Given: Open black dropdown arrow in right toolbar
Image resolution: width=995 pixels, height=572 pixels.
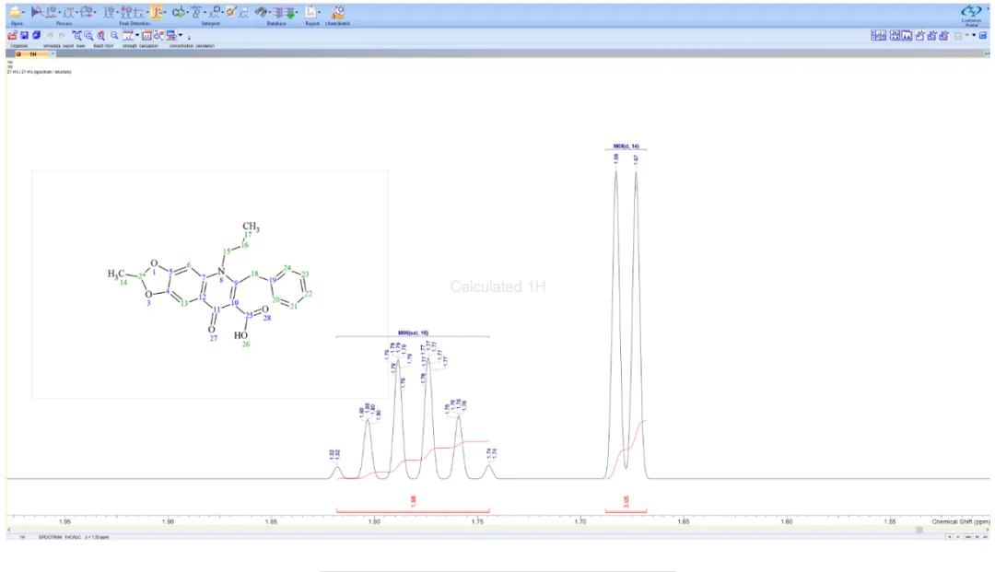Looking at the screenshot, I should 974,35.
